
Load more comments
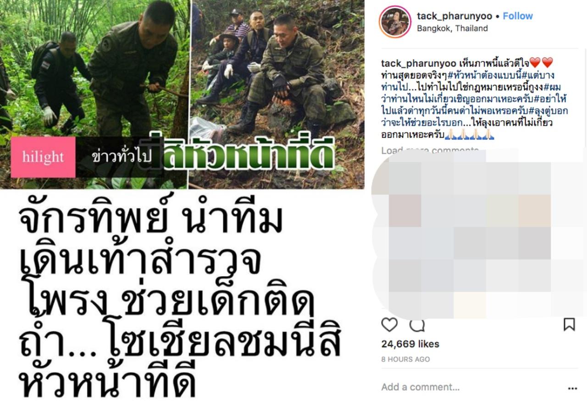pyautogui.click(x=430, y=150)
